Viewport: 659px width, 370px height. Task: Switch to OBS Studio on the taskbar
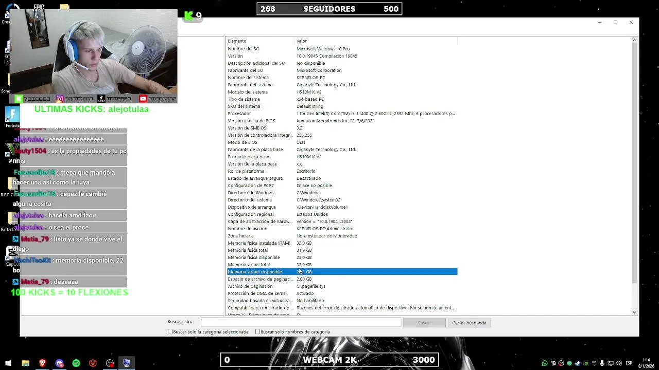pyautogui.click(x=110, y=363)
